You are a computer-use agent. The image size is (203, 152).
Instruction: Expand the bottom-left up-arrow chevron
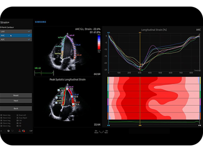[x=1, y=131]
